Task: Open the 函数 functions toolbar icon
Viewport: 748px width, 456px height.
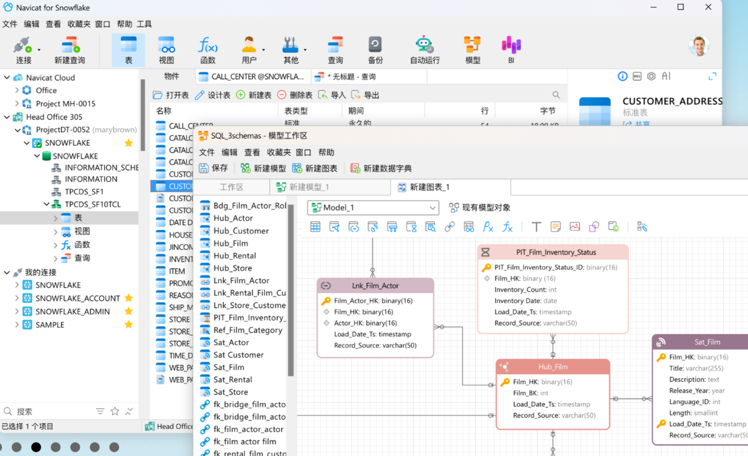Action: [208, 50]
